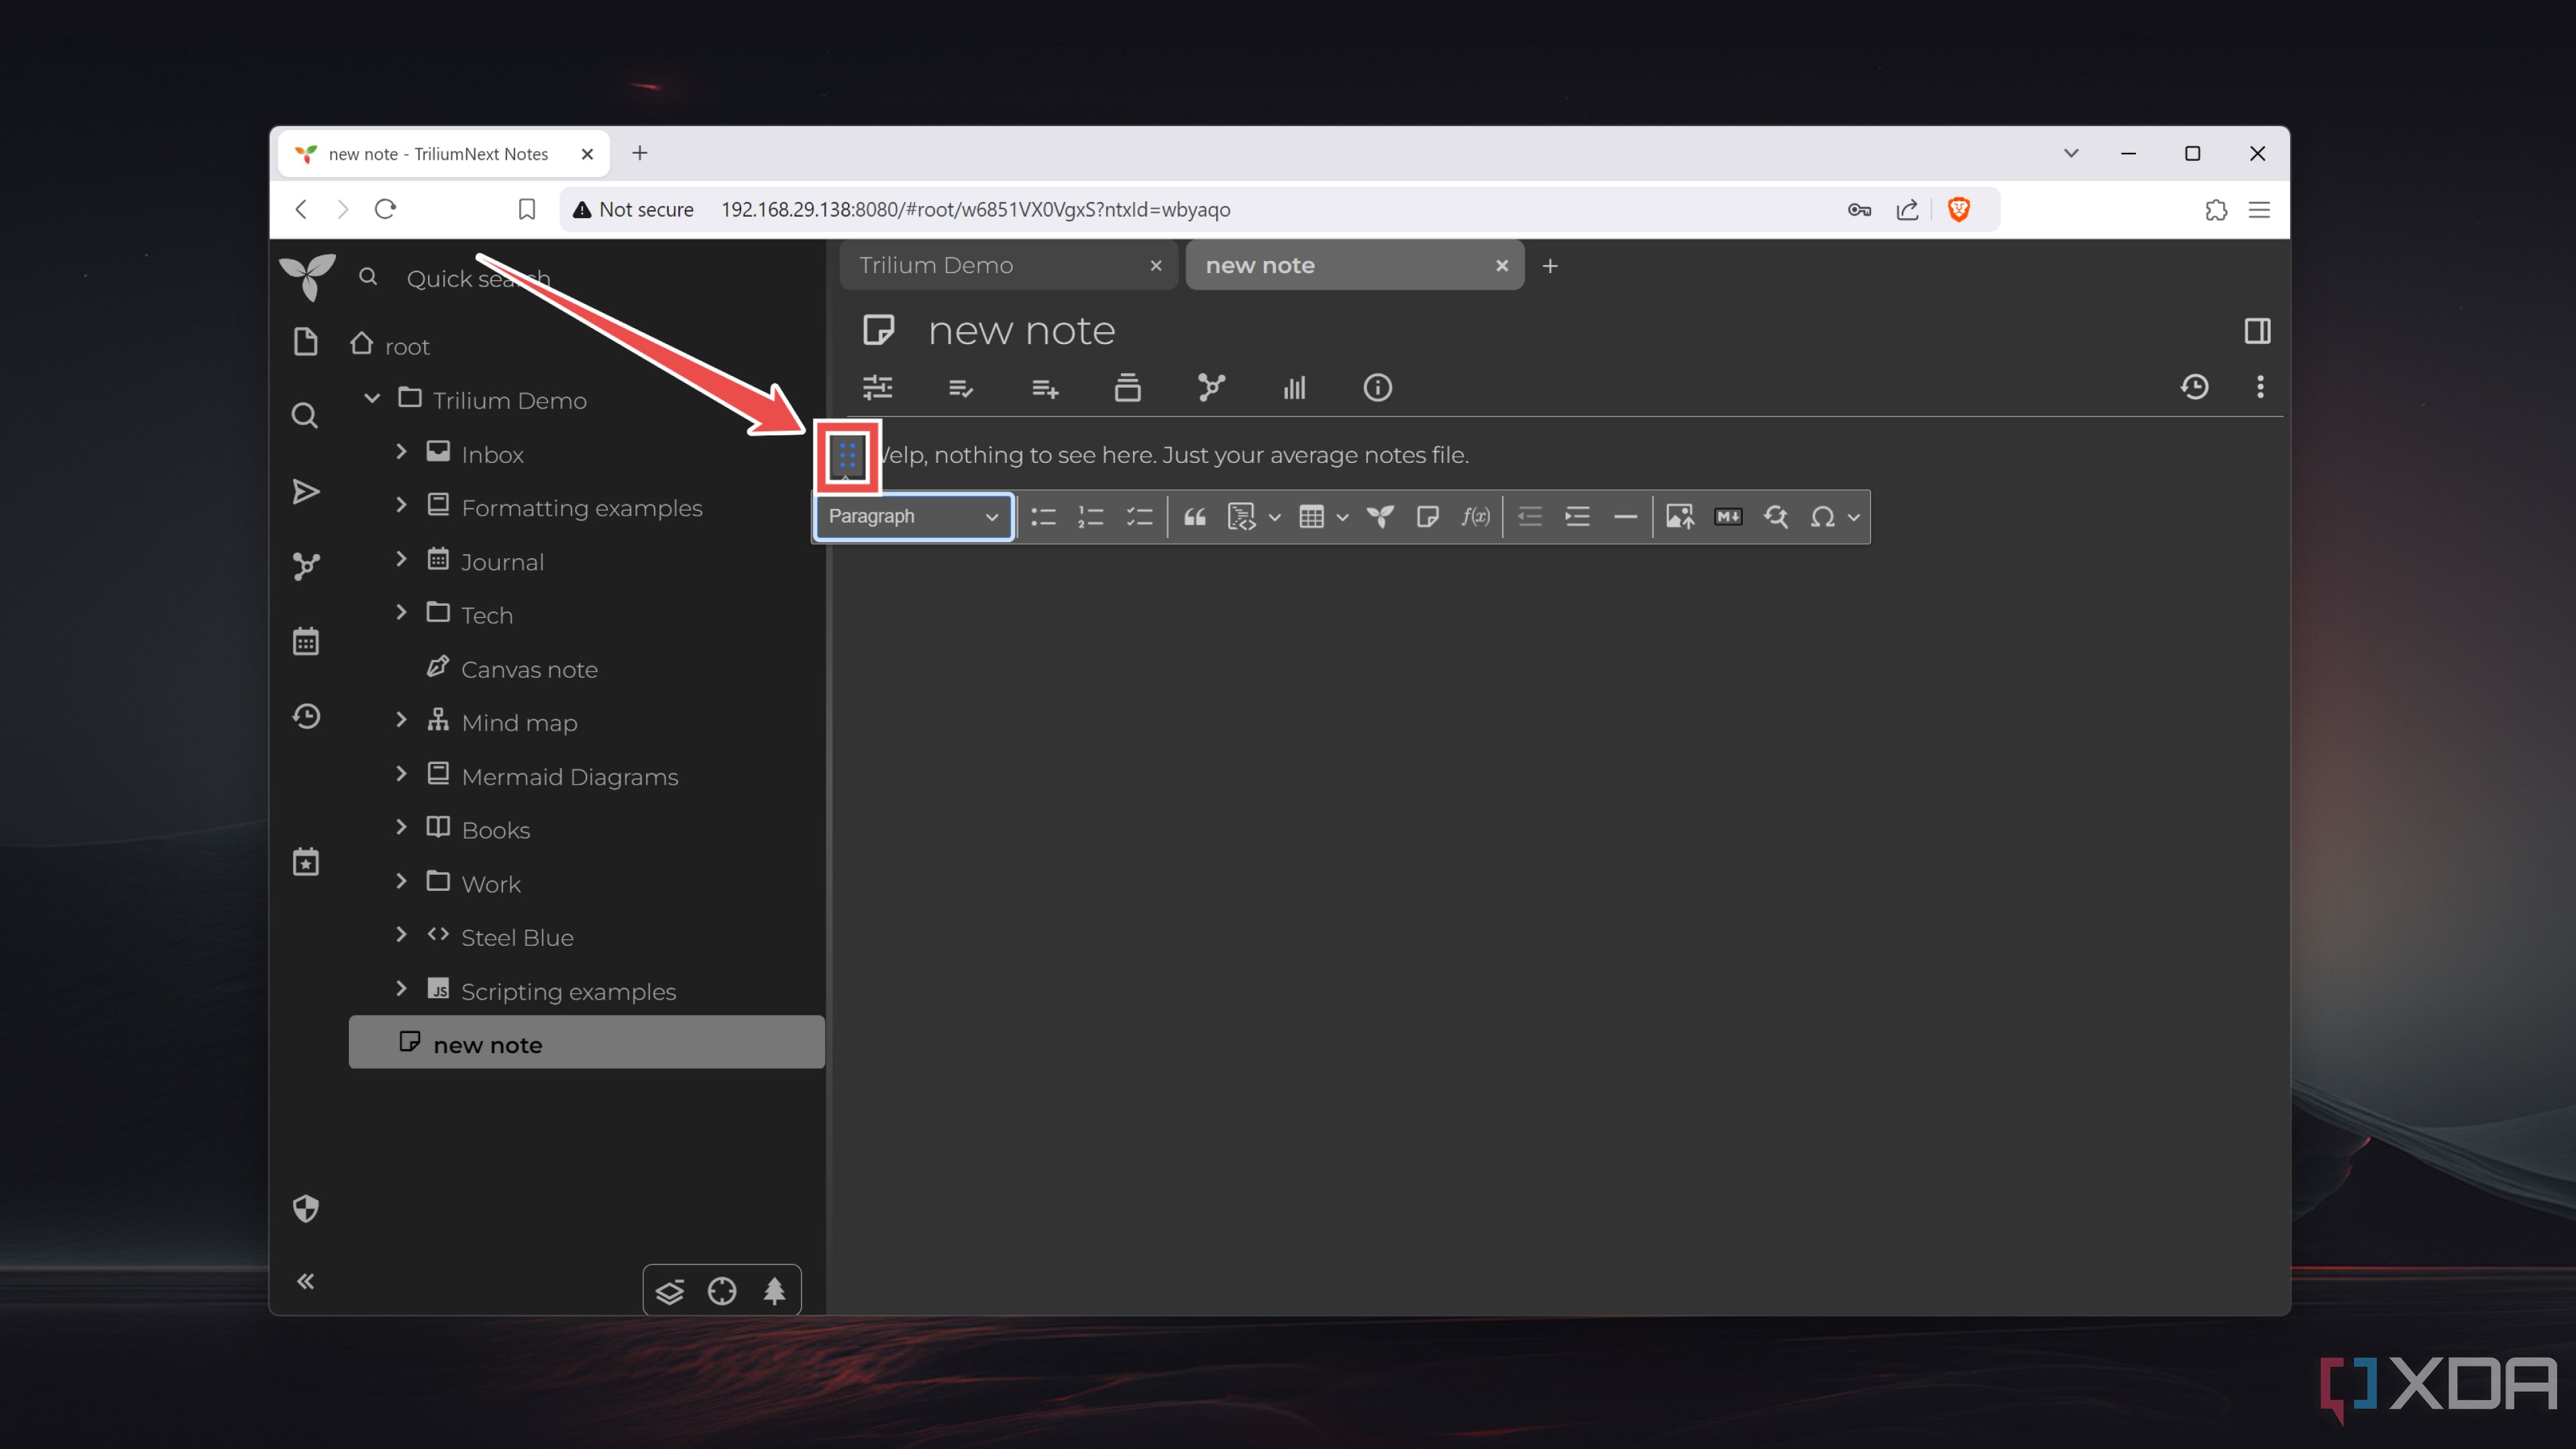This screenshot has width=2576, height=1449.
Task: Click the Trilium logo global menu
Action: coord(307,277)
